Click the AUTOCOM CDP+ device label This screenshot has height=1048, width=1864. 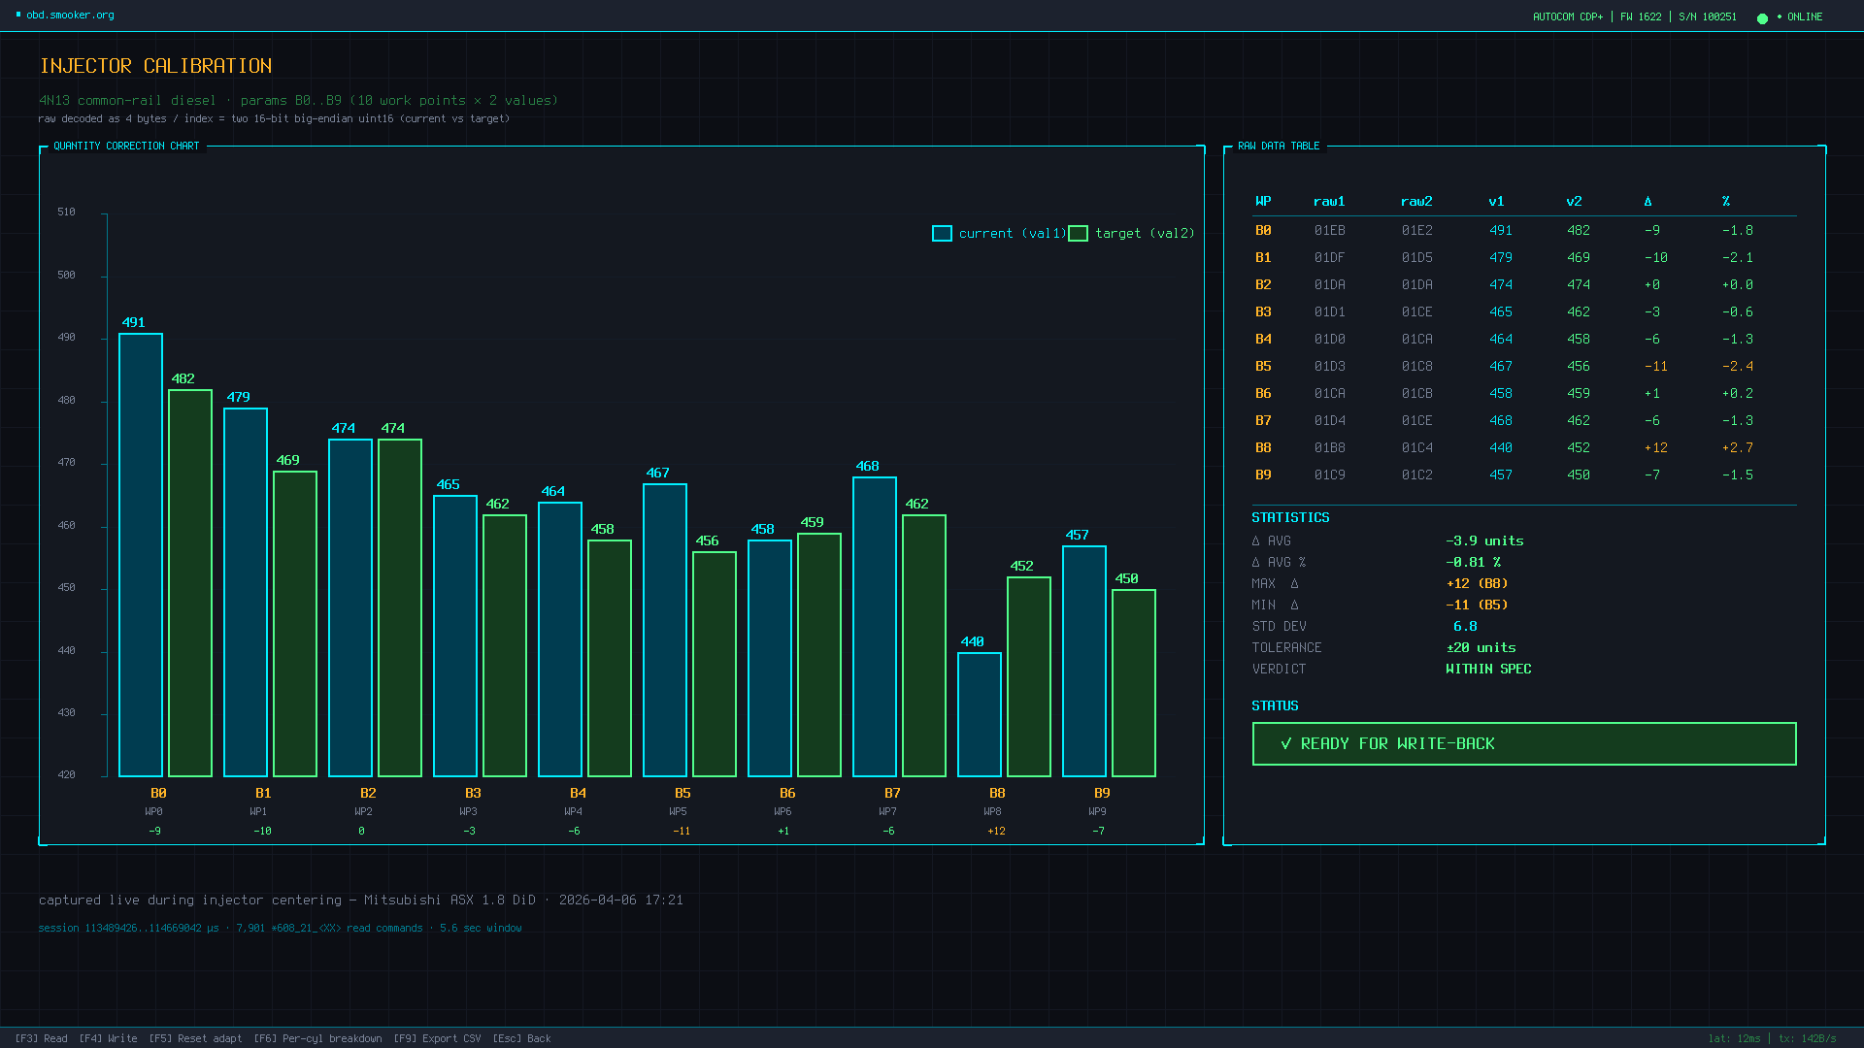click(1567, 16)
